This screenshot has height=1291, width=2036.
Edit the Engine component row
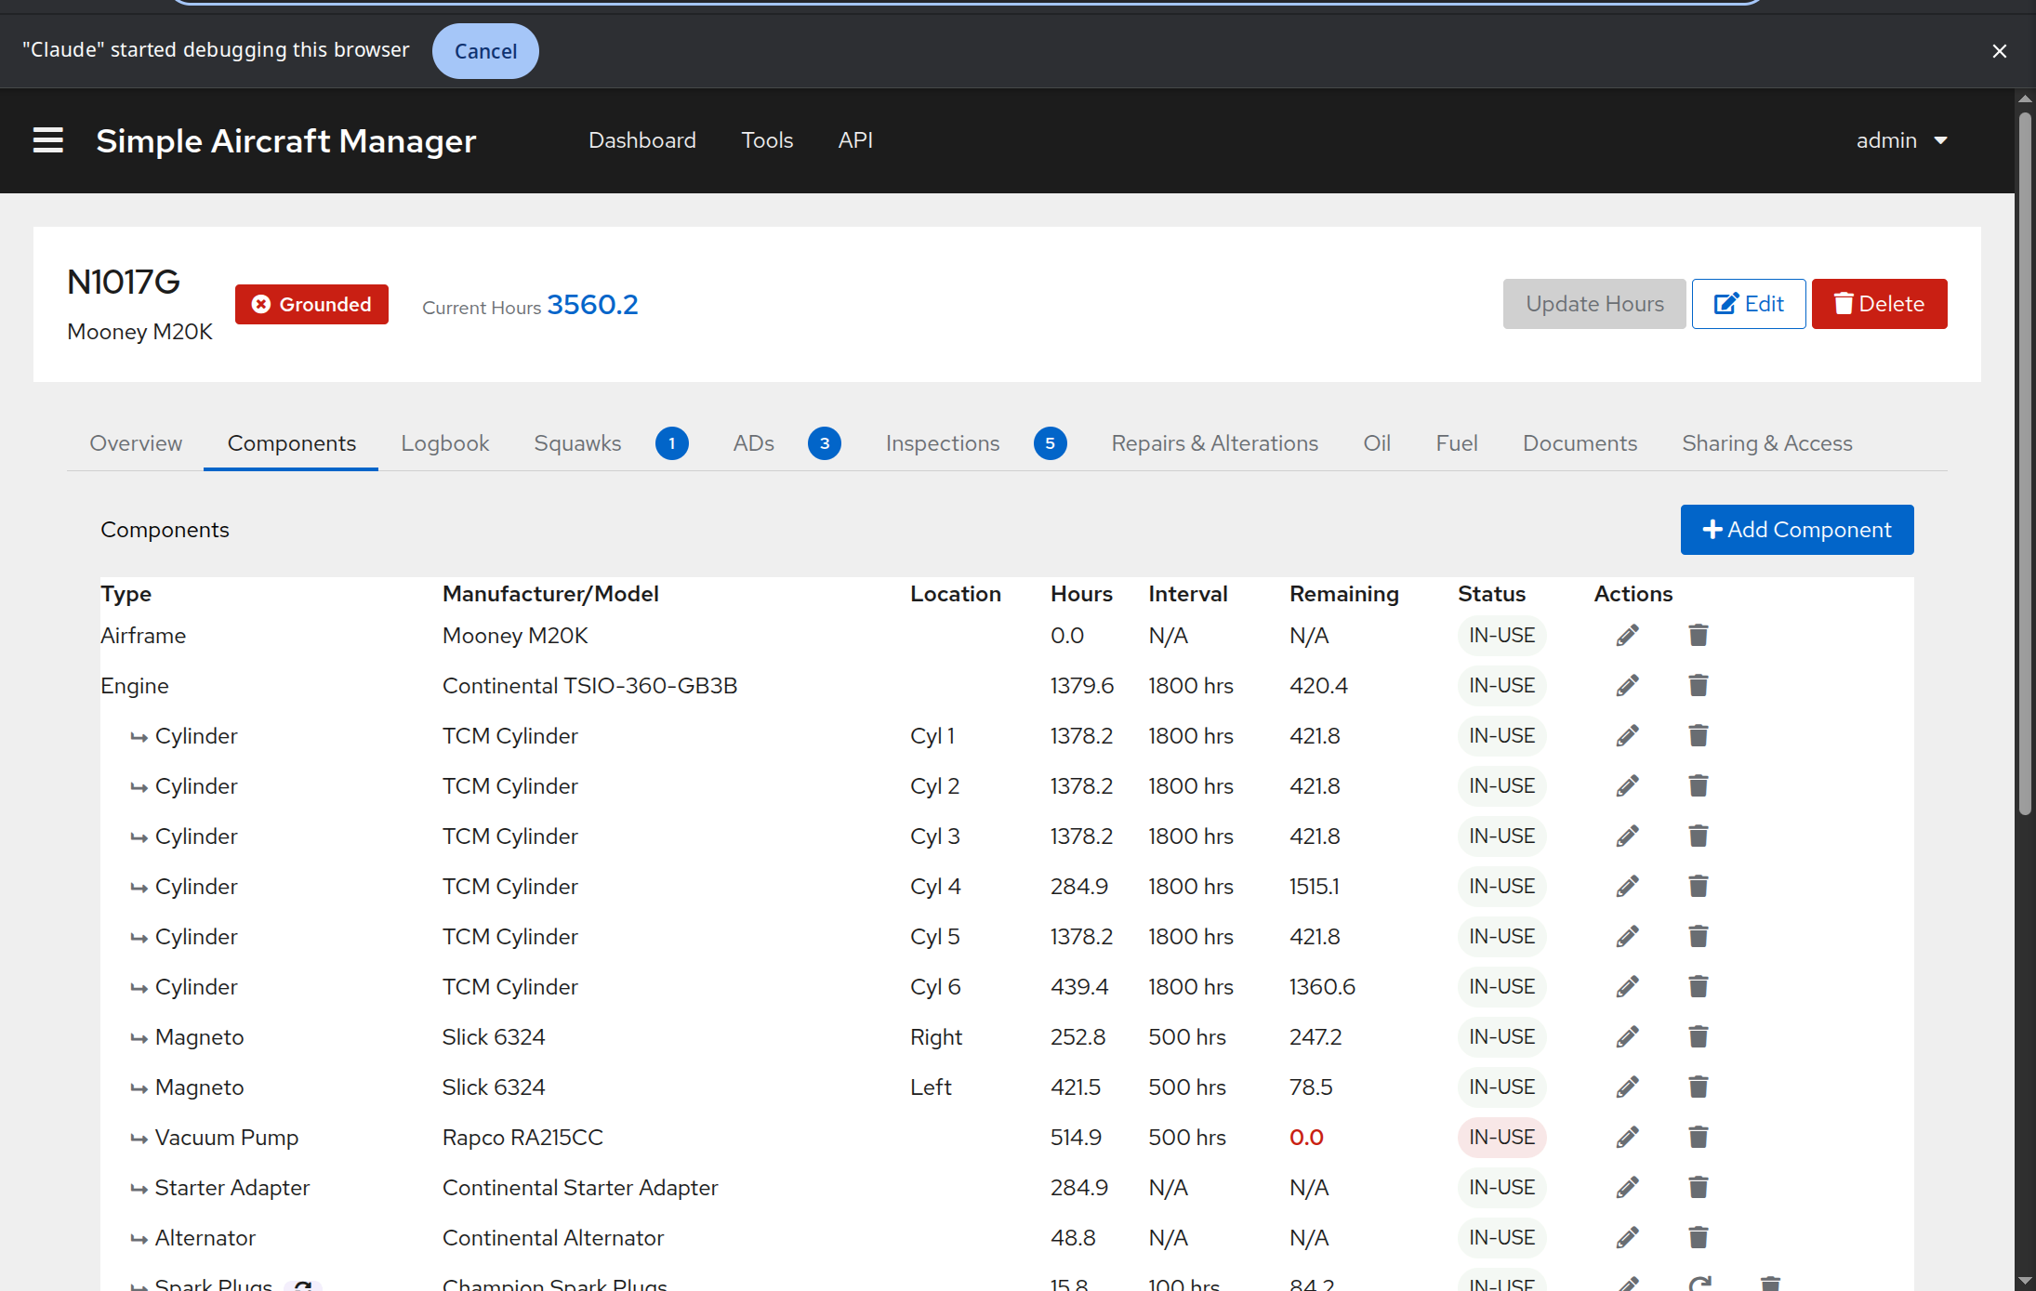point(1627,686)
